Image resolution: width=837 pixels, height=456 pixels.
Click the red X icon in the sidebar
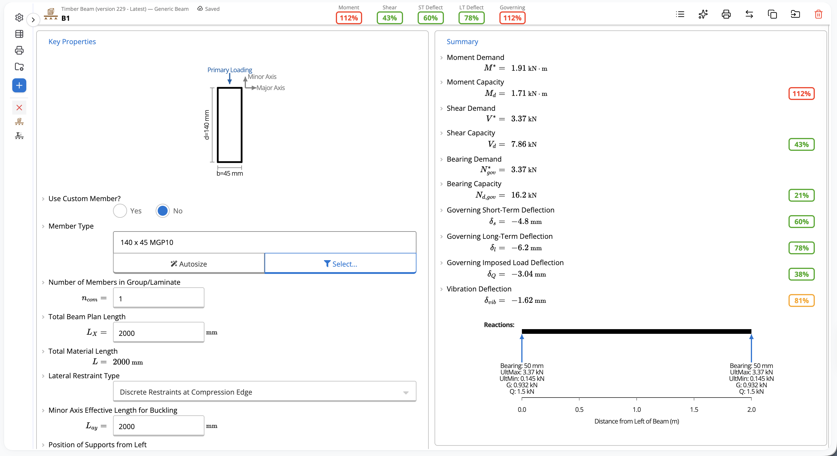pyautogui.click(x=19, y=108)
